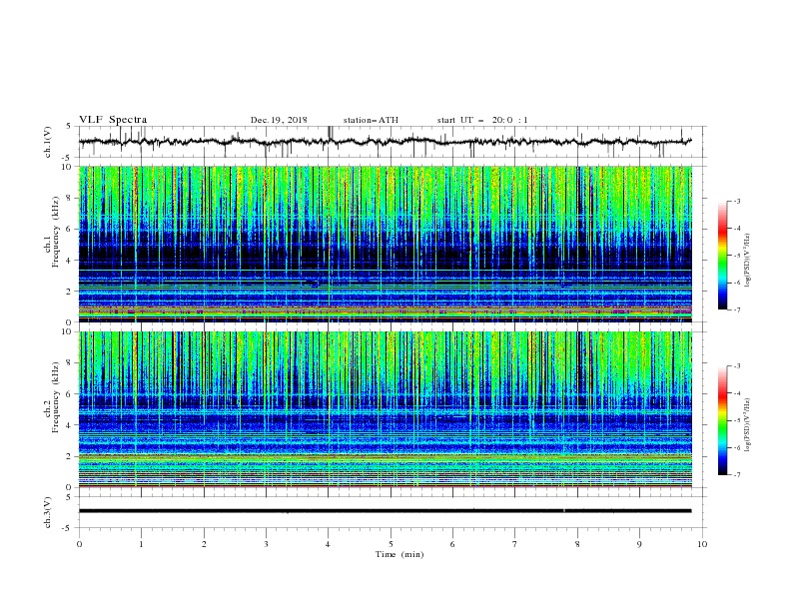Click the "-3" tick on the ch.1 colorbar
Image resolution: width=791 pixels, height=611 pixels.
point(736,201)
